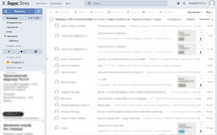Collapse the Черновики folder tree
217x135 pixels.
point(5,36)
